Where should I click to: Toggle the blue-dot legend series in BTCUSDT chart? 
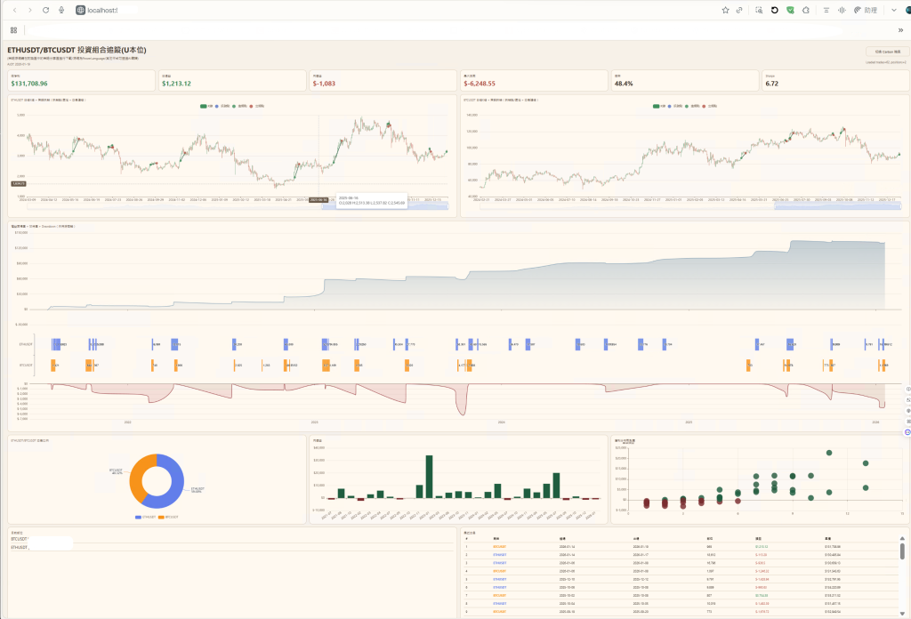pyautogui.click(x=670, y=106)
